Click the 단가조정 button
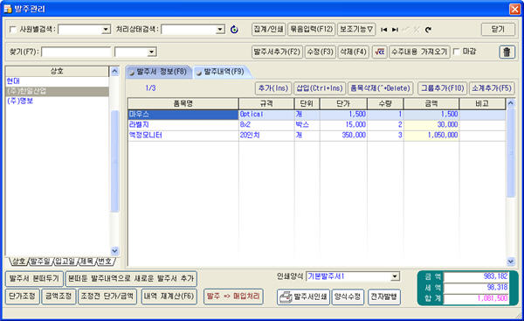Screen dimensions: 524x321 (x=23, y=297)
